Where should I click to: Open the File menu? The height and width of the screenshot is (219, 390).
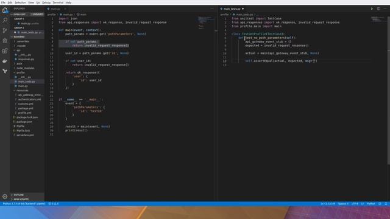tap(3, 2)
